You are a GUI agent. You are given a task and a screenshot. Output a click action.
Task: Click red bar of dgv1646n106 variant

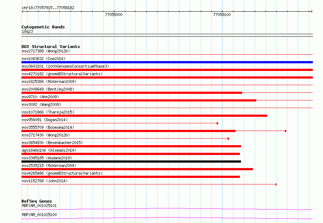click(x=131, y=154)
